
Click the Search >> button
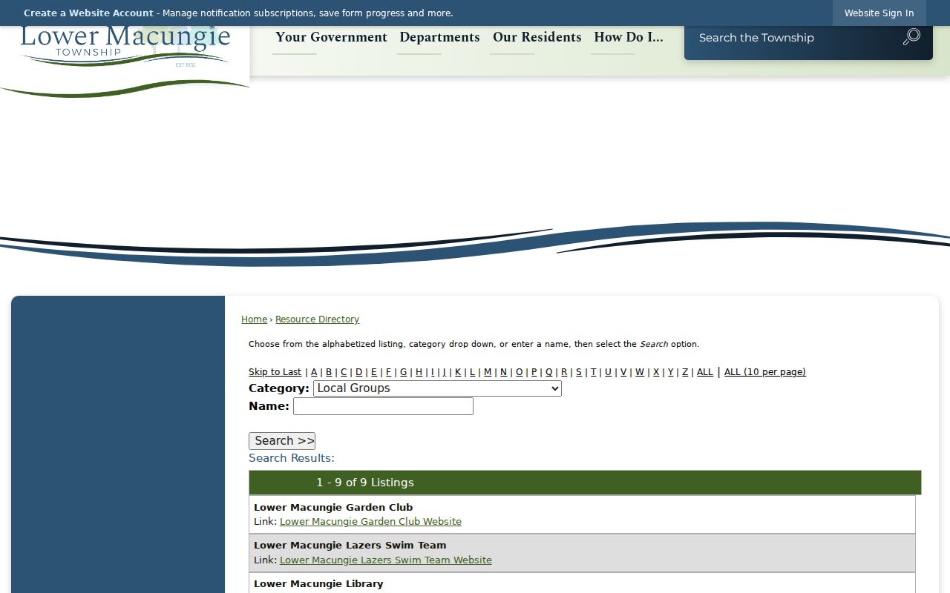pos(282,441)
